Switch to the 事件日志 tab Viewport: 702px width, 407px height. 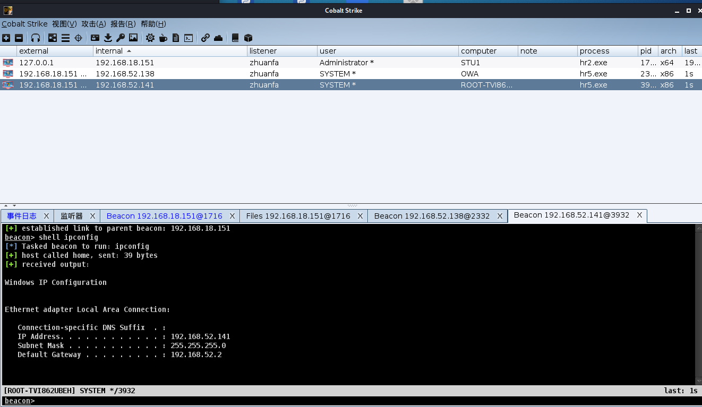(x=22, y=216)
